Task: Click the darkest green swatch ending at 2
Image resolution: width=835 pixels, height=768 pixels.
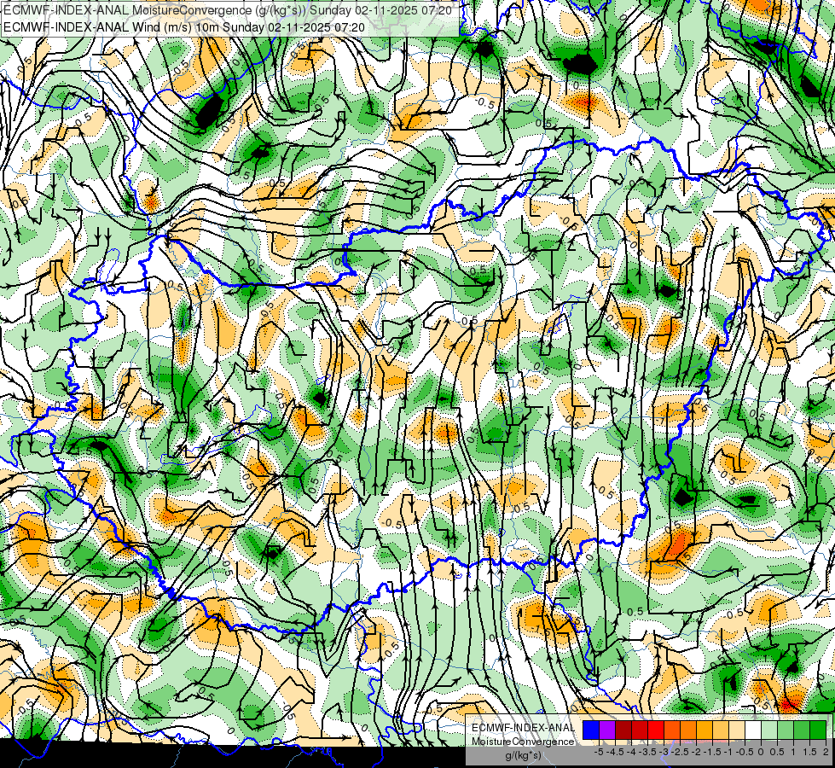Action: (x=818, y=730)
